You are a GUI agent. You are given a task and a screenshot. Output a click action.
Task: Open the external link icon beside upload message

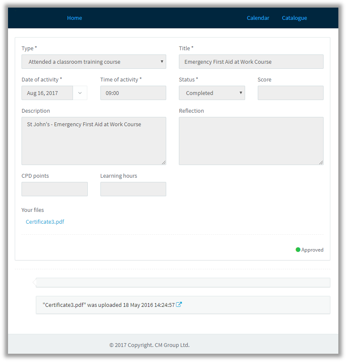tap(179, 304)
